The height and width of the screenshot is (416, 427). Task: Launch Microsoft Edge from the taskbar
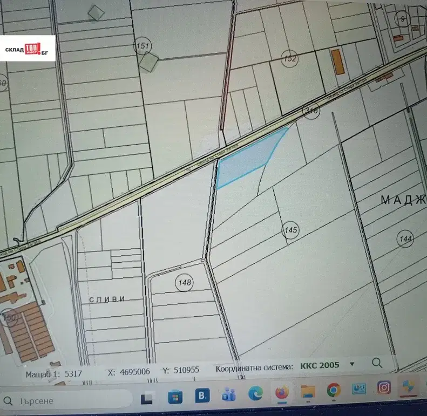point(255,393)
